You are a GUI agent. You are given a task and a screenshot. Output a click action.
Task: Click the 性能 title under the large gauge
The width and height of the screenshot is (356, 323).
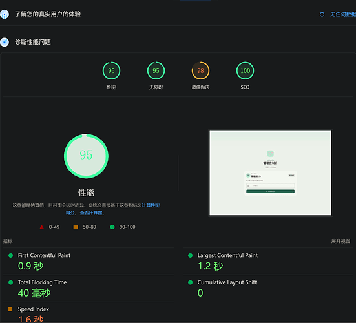86,193
